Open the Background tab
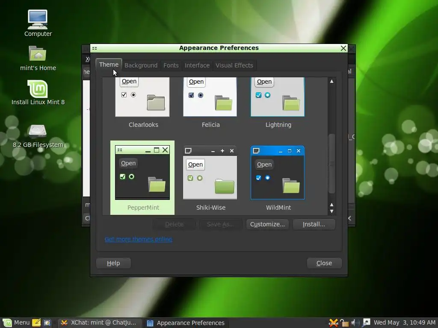 click(141, 65)
